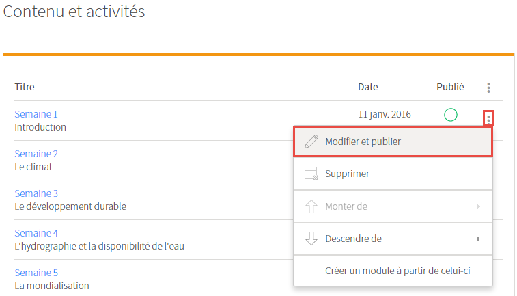Open the Semaine 2 link
This screenshot has height=296, width=517.
36,154
